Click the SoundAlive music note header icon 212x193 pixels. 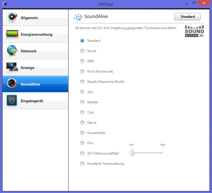[78, 17]
